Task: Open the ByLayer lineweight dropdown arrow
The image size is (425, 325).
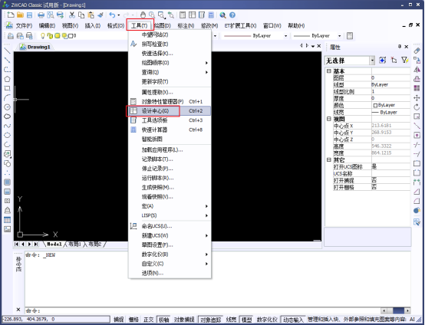Action: coord(339,36)
